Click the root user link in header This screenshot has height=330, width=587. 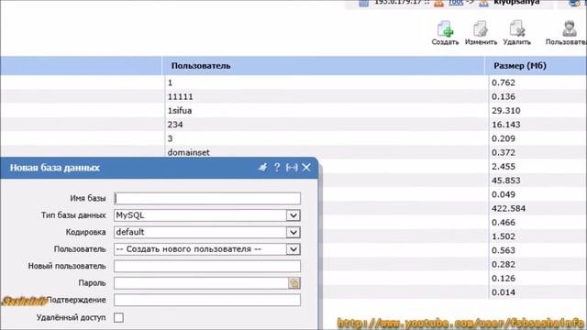[456, 2]
